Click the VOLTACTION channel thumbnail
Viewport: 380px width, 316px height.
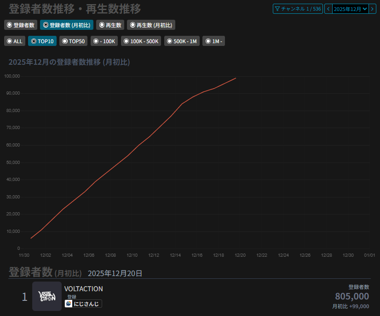(47, 296)
